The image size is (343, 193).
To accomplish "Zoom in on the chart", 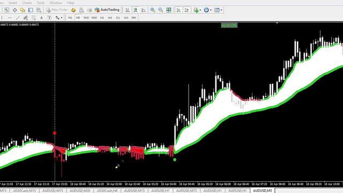I will [x=153, y=10].
